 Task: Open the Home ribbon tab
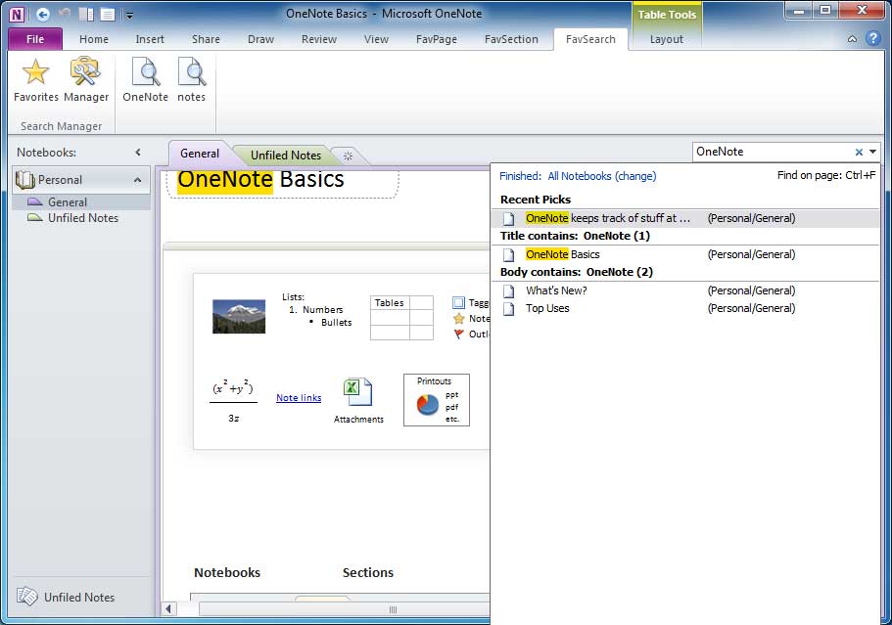[94, 39]
